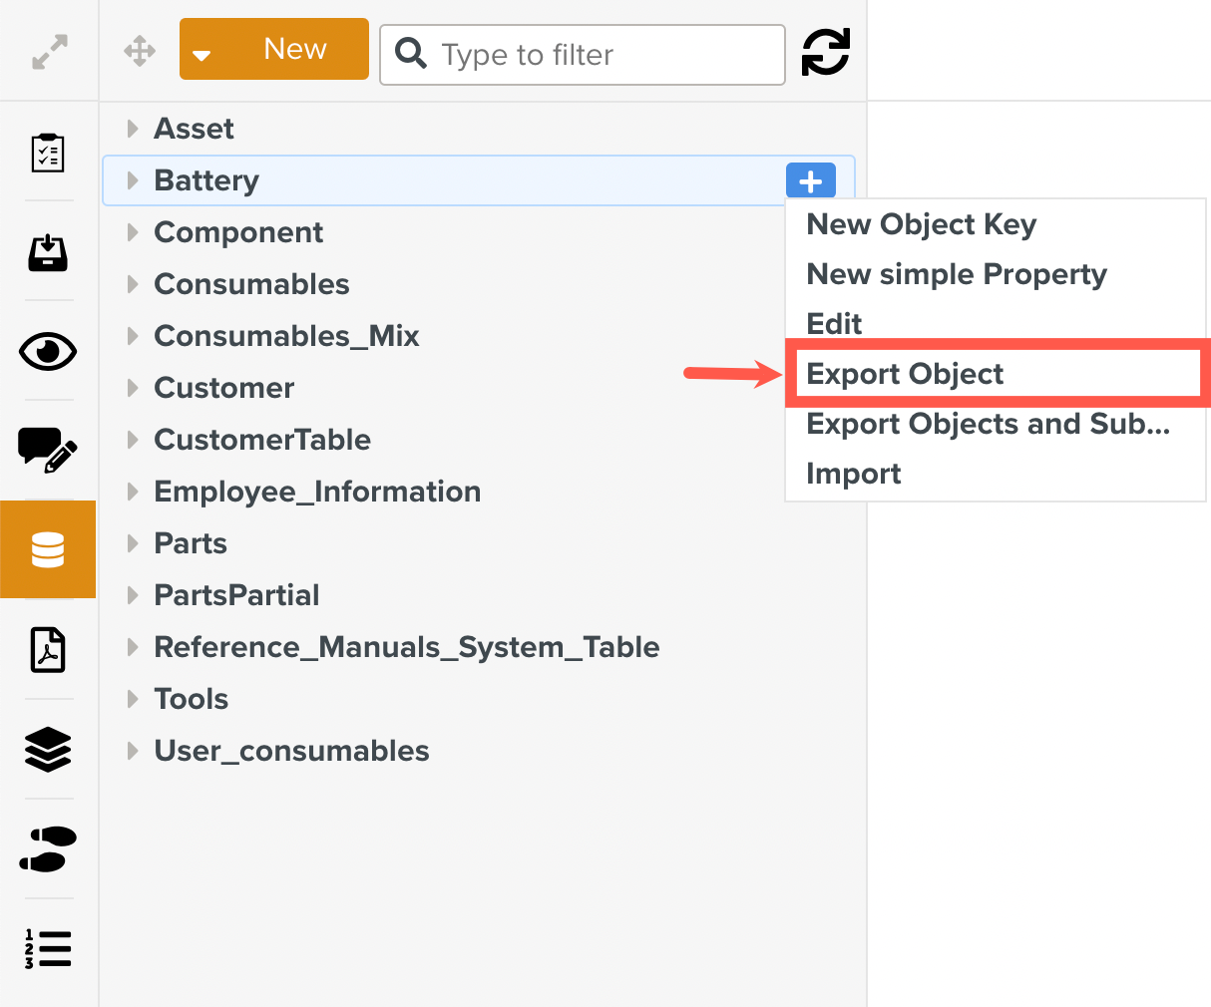Select the Customer label
The width and height of the screenshot is (1211, 1007).
pyautogui.click(x=223, y=388)
